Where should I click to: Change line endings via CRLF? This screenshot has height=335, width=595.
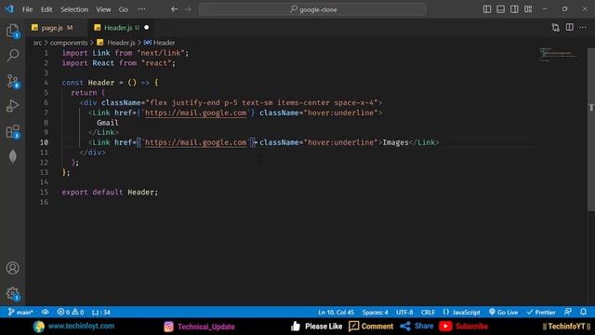pyautogui.click(x=428, y=313)
